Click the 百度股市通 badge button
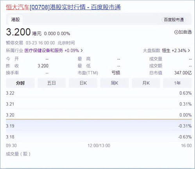195x169 pixels. click(x=174, y=20)
